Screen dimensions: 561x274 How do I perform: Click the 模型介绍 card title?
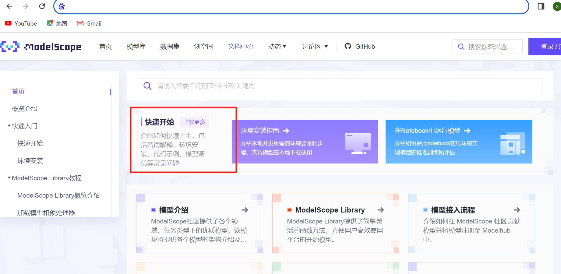pos(174,210)
